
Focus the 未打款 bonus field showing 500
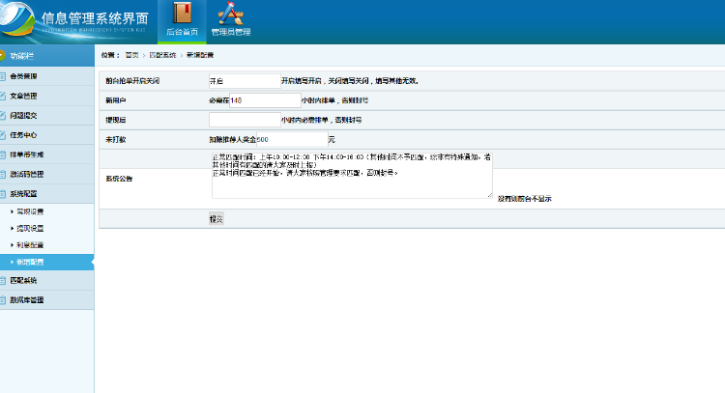(x=292, y=139)
